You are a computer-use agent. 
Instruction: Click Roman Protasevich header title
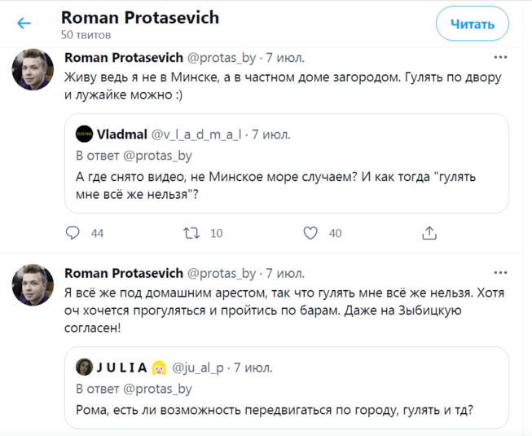click(x=139, y=17)
